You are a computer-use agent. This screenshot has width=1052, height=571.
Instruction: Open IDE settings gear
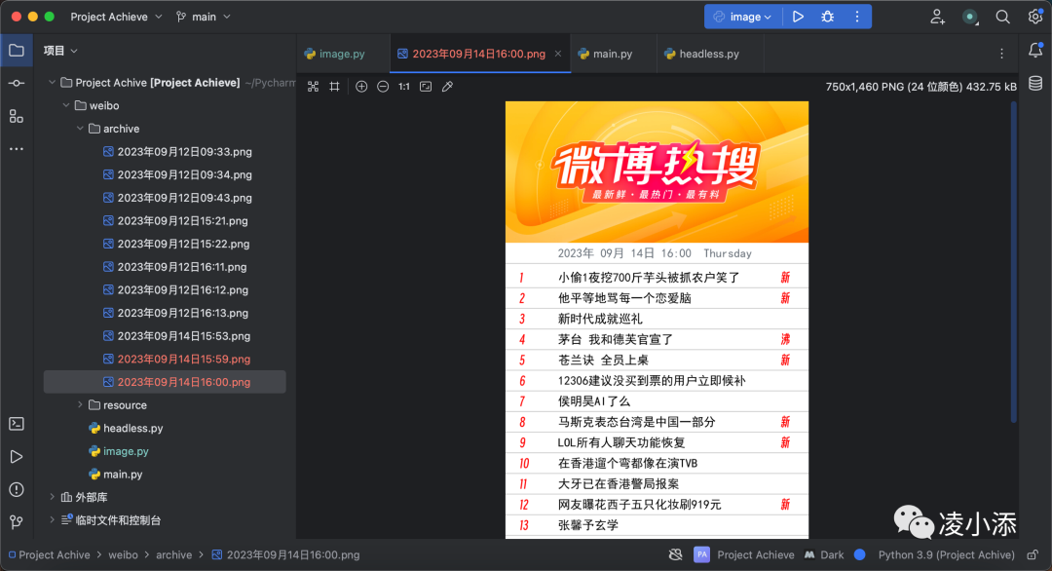point(1035,17)
